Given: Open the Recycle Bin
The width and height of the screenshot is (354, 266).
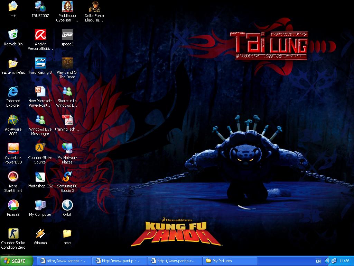Looking at the screenshot, I should [x=13, y=34].
